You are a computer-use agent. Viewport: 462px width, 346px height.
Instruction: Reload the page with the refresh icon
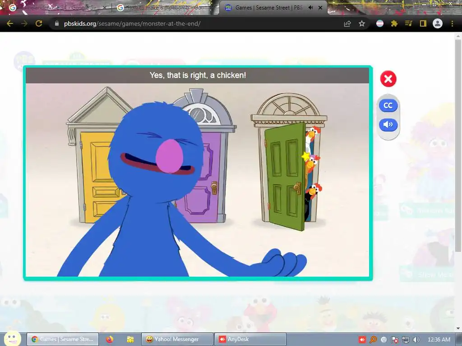(39, 23)
